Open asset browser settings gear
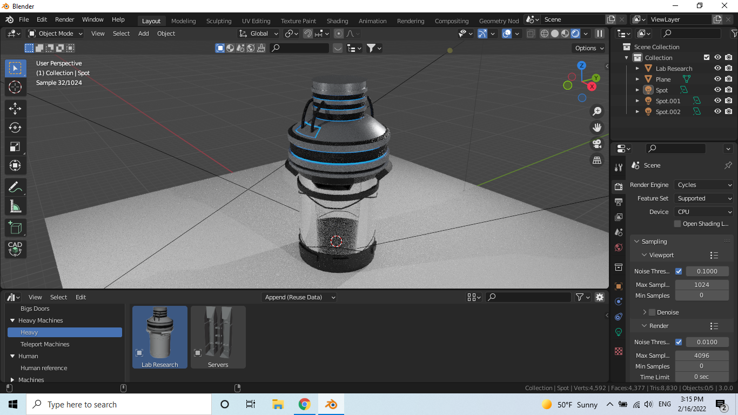This screenshot has height=415, width=738. click(599, 297)
